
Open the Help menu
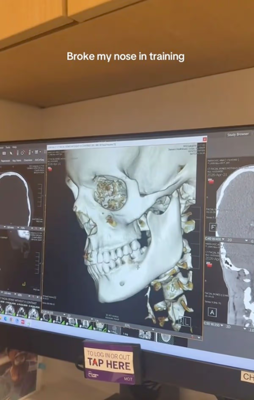14,147
